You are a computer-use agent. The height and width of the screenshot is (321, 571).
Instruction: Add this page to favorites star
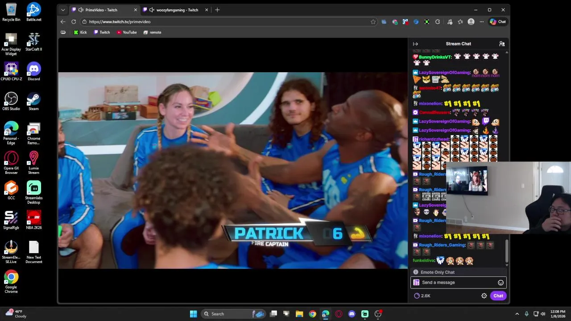(x=373, y=21)
